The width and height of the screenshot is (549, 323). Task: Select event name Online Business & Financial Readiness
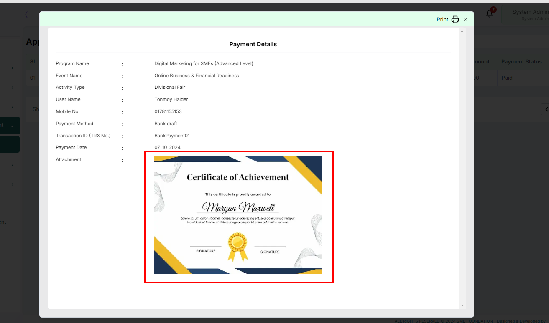197,76
